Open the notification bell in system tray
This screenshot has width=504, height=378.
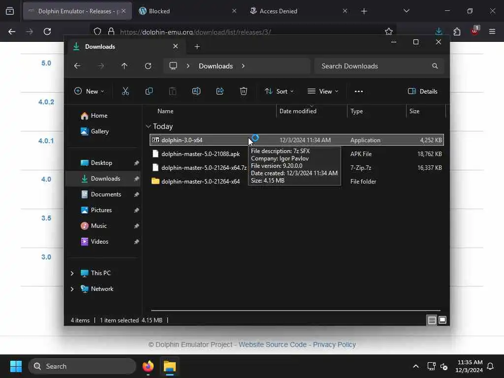(x=491, y=366)
